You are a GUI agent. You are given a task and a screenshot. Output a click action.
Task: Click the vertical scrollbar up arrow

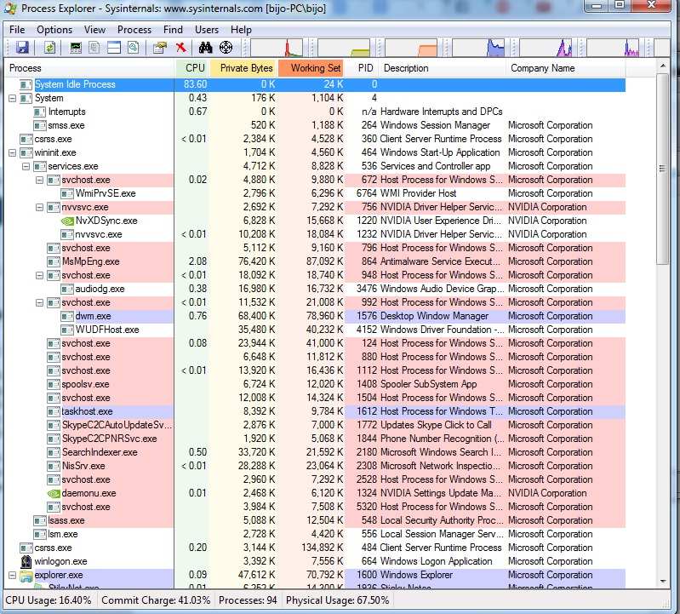point(663,66)
